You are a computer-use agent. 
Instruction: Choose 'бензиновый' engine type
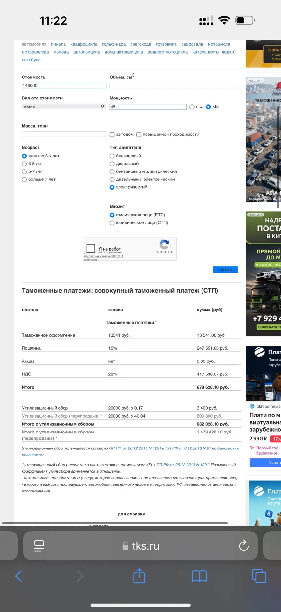point(112,156)
